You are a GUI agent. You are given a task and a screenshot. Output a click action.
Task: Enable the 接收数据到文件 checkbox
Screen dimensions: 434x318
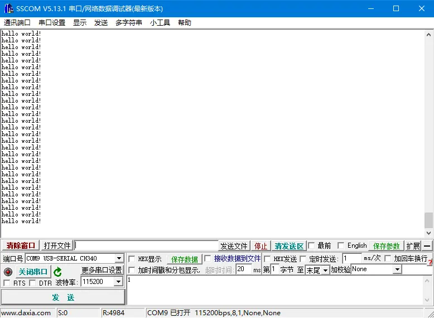[208, 258]
